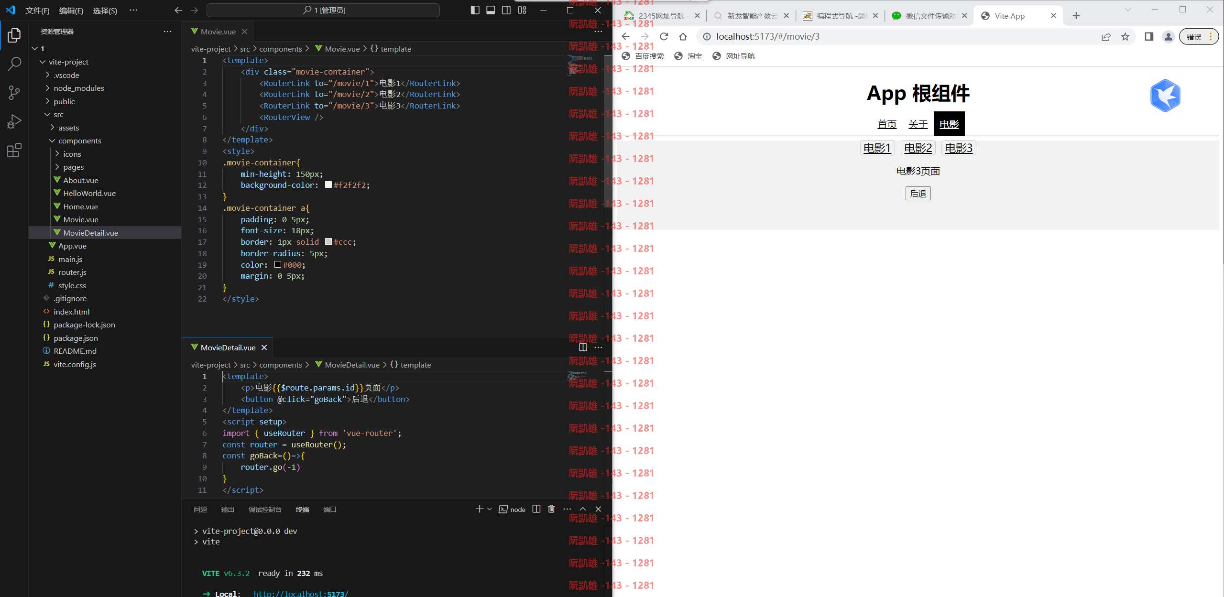Open the 选择(S) menu

point(105,10)
